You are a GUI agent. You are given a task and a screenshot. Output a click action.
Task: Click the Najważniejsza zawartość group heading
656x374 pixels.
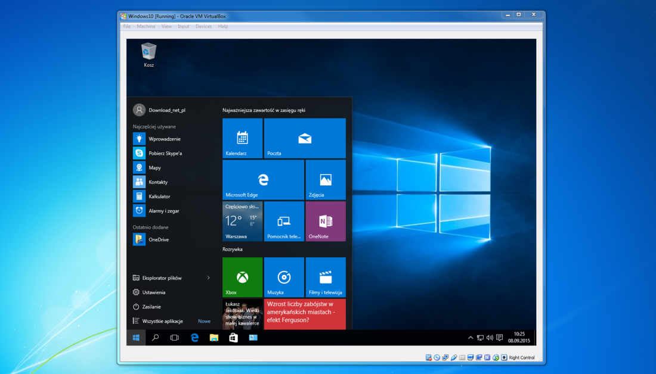point(264,110)
